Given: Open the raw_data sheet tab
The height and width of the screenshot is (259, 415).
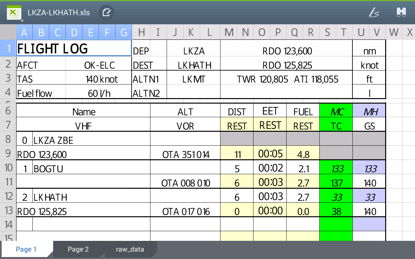Looking at the screenshot, I should coord(130,249).
